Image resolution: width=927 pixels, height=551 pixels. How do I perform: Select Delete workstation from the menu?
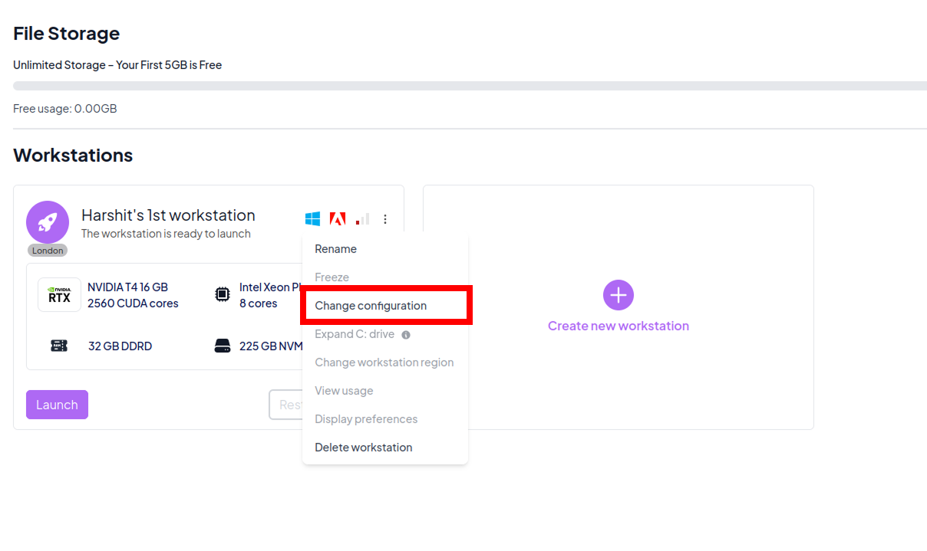[363, 448]
